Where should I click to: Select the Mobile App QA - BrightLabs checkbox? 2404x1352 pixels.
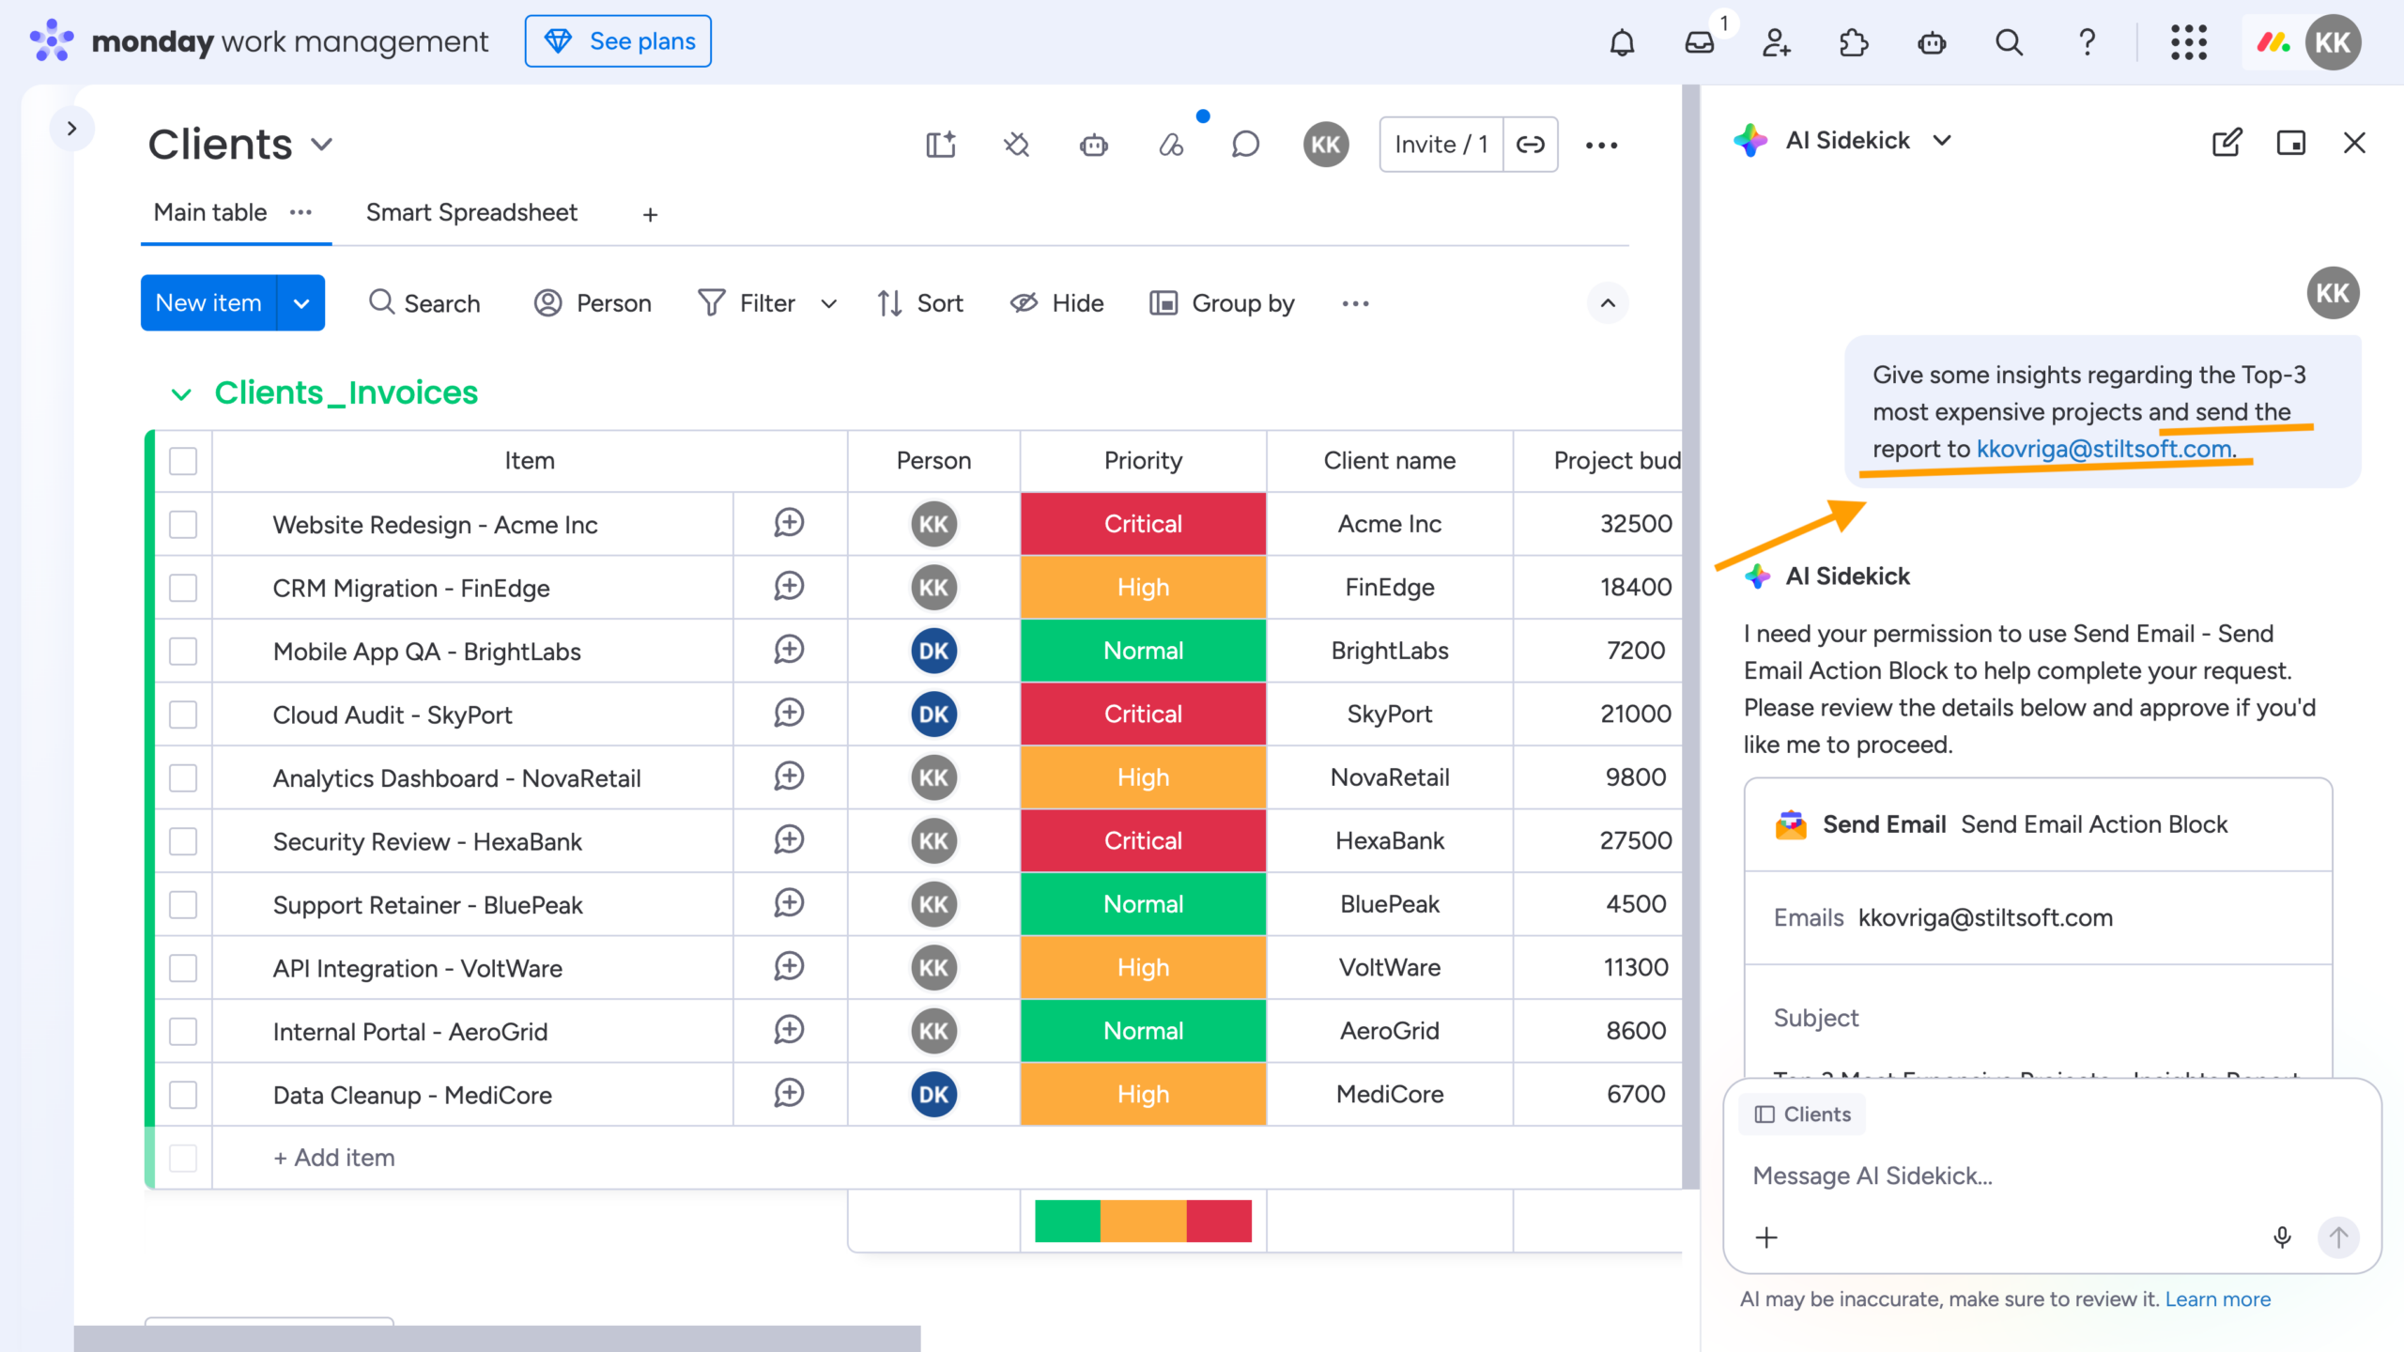[x=183, y=651]
